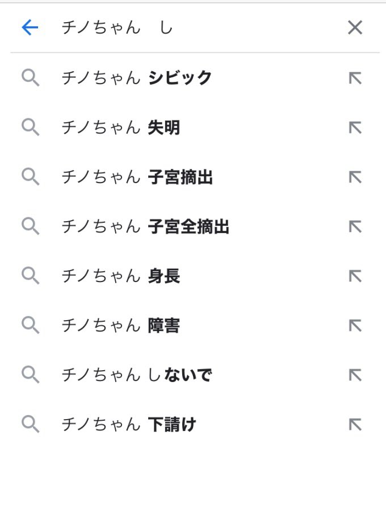386x514 pixels.
Task: Tap arrow icon beside 下請け suggestion
Action: tap(355, 425)
